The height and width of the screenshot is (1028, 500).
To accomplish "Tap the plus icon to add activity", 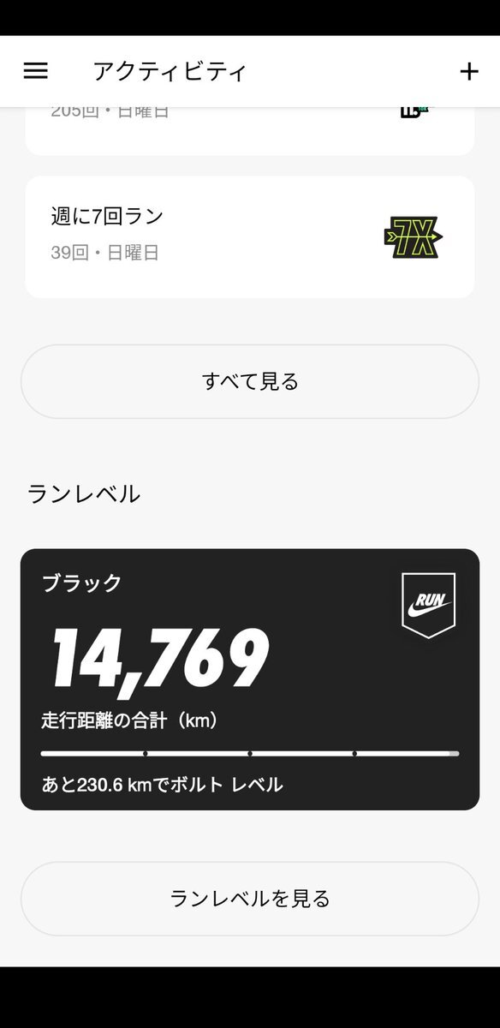I will pyautogui.click(x=469, y=71).
